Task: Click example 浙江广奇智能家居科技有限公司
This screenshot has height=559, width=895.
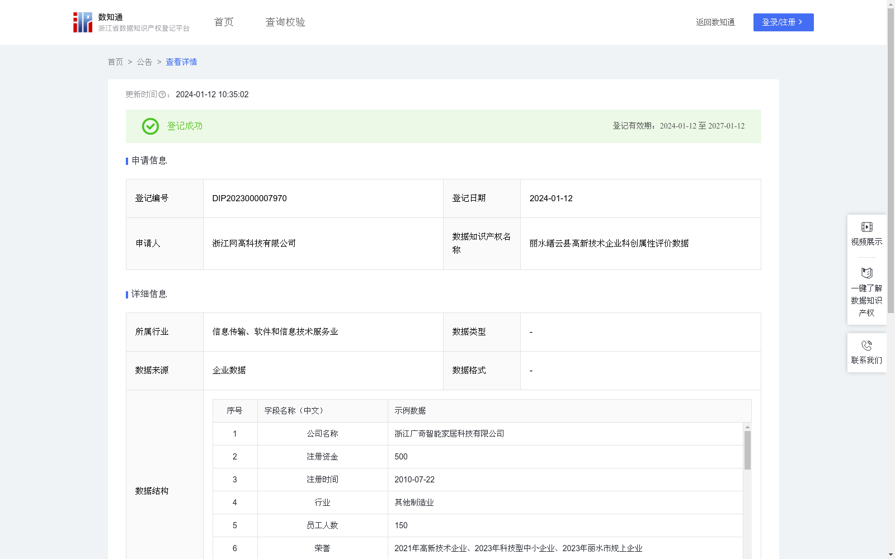Action: 449,434
